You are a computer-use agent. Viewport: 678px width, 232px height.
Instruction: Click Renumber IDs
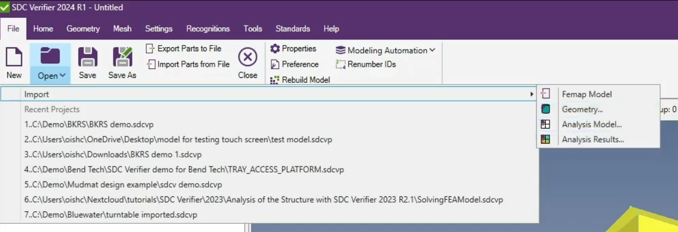click(366, 64)
